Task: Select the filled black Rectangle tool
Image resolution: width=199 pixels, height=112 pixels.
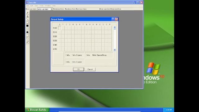Action: click(27, 26)
